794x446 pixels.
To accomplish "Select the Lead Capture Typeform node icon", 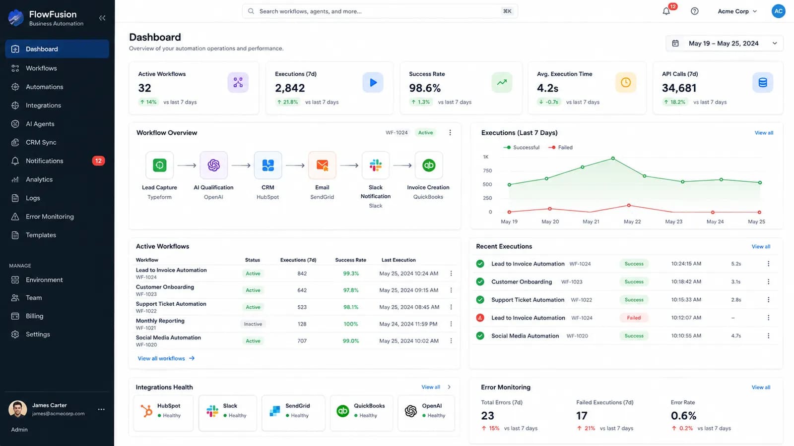I will (x=159, y=165).
